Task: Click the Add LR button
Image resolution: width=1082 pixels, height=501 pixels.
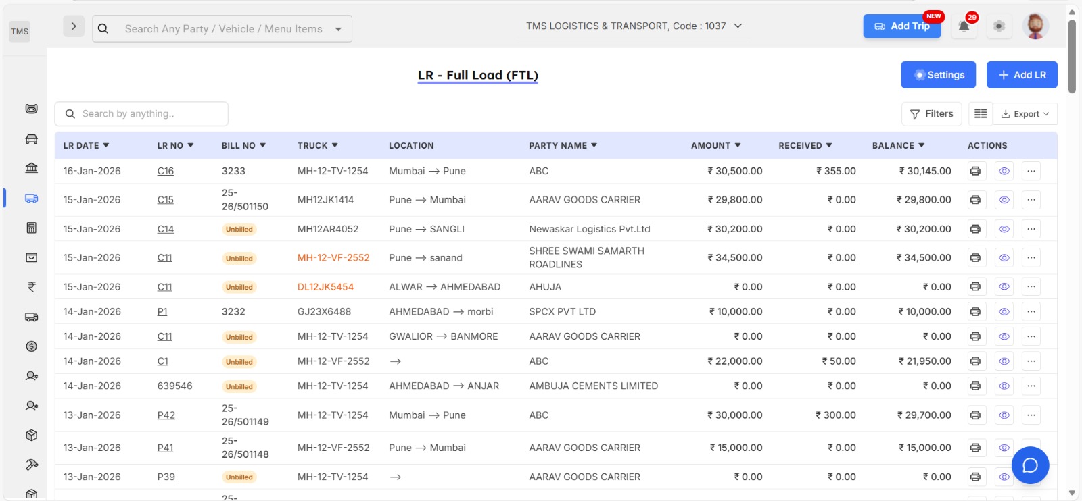Action: tap(1021, 75)
